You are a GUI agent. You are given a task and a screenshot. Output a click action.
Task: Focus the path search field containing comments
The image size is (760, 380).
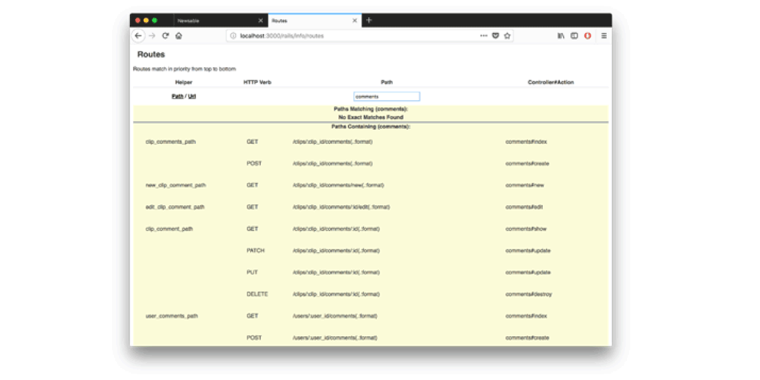coord(387,96)
